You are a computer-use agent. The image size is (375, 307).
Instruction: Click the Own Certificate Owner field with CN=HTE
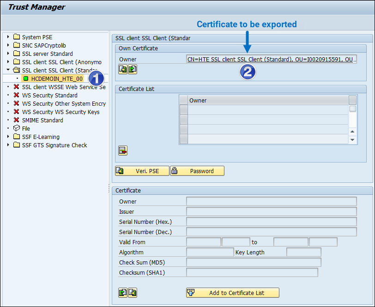272,59
